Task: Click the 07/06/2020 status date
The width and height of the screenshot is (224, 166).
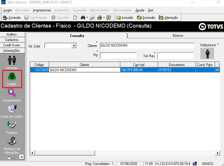Action: [x=129, y=163]
